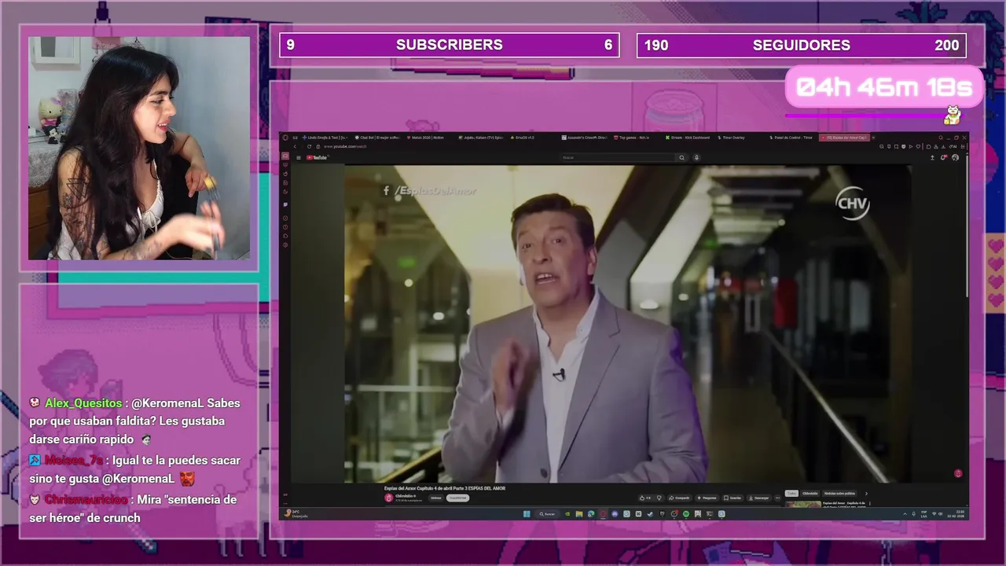The image size is (1006, 566).
Task: Open the Top games itch.io tab
Action: pyautogui.click(x=633, y=138)
